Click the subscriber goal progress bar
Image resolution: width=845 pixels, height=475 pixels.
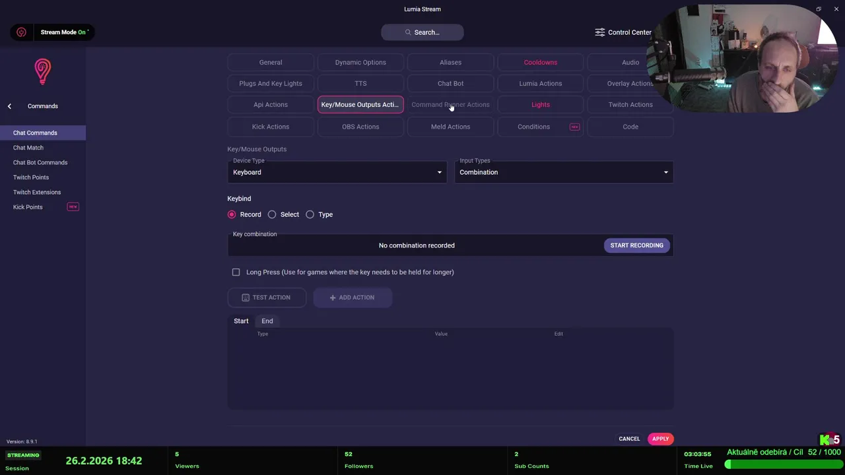783,464
